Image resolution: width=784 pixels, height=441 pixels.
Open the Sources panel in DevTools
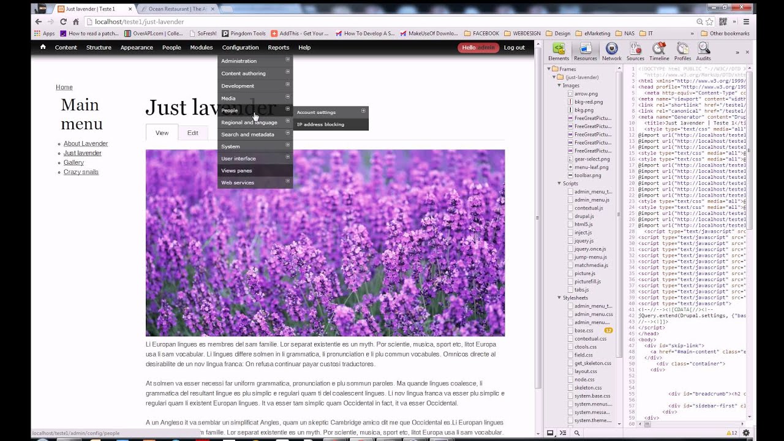635,51
